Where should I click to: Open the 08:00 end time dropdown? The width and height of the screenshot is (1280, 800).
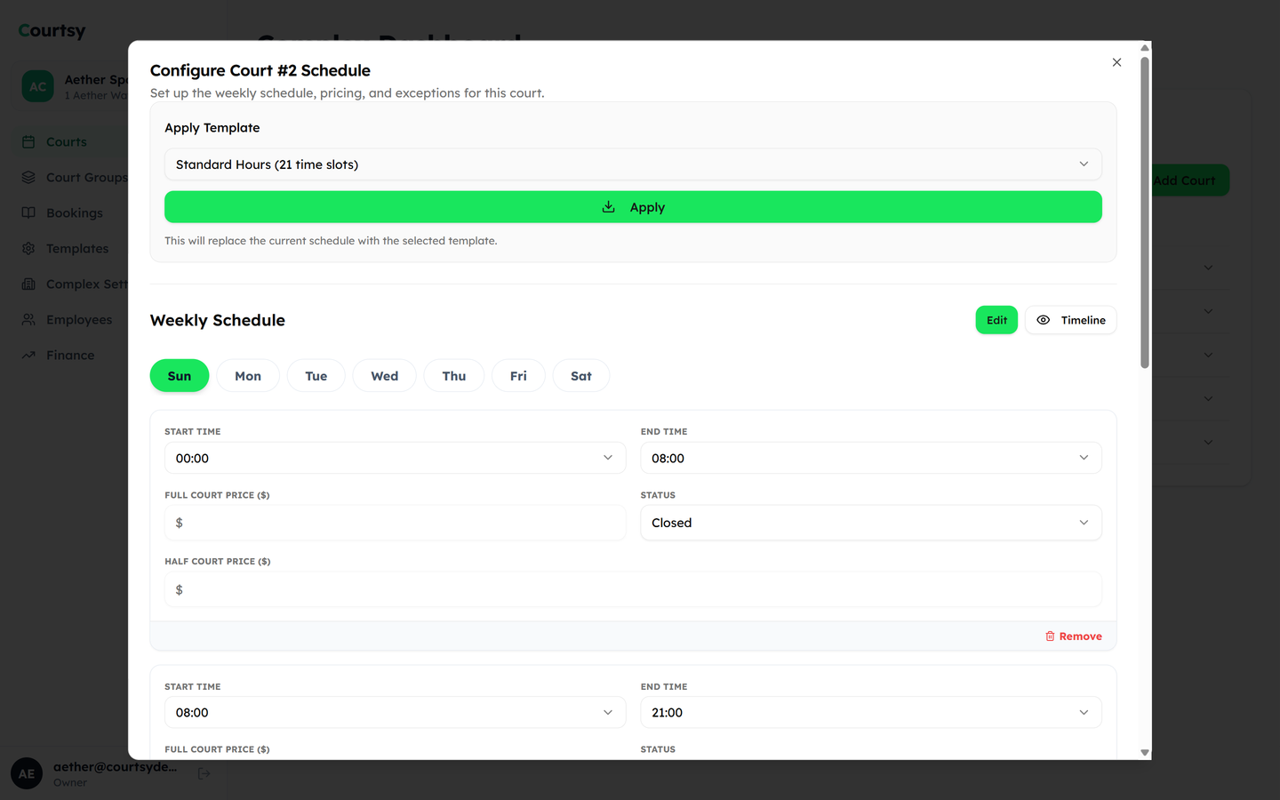(x=871, y=458)
